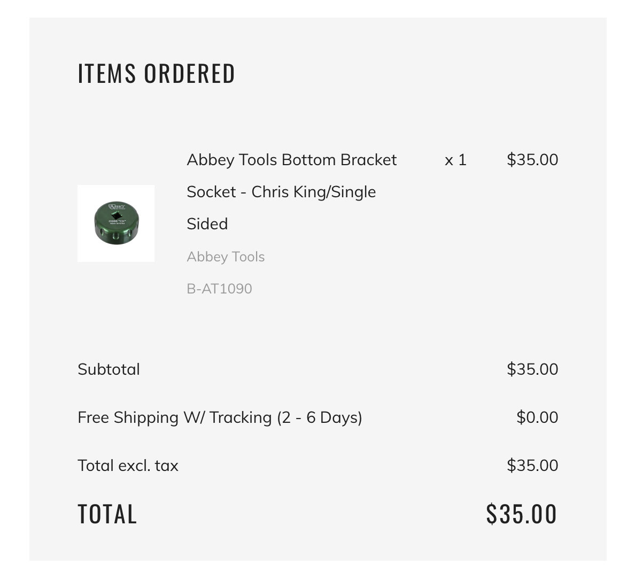Click the word Sided in product name

coord(207,224)
